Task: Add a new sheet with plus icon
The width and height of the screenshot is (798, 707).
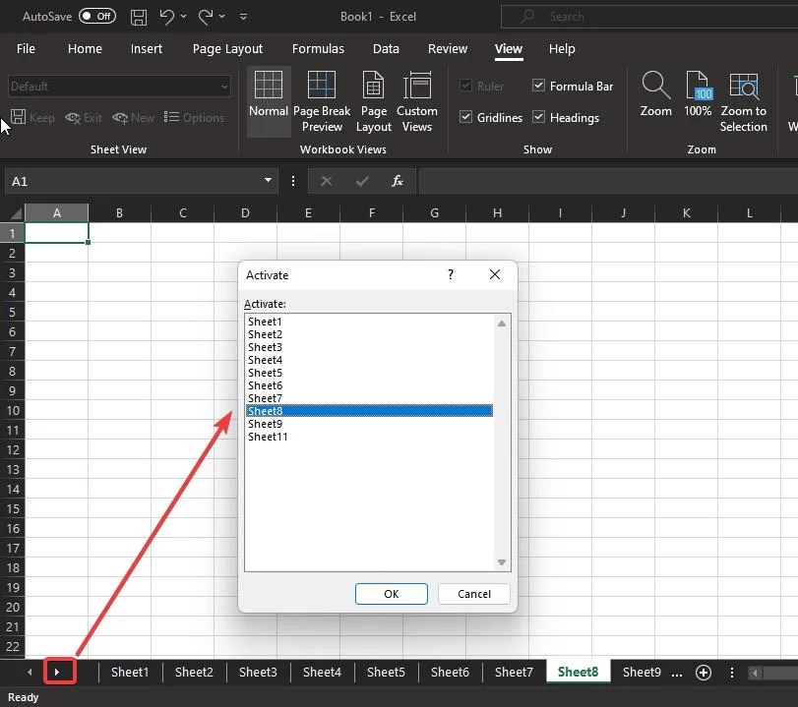Action: coord(704,673)
